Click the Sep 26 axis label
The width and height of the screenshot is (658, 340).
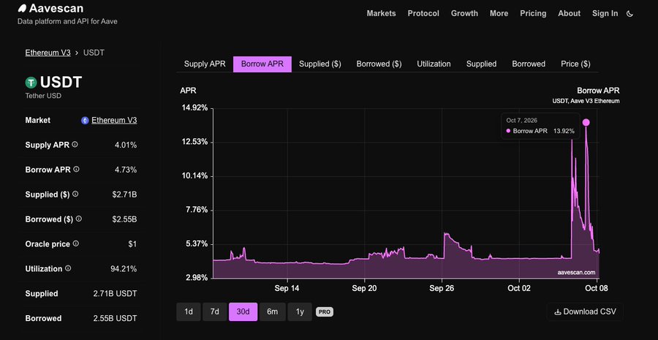click(x=442, y=288)
